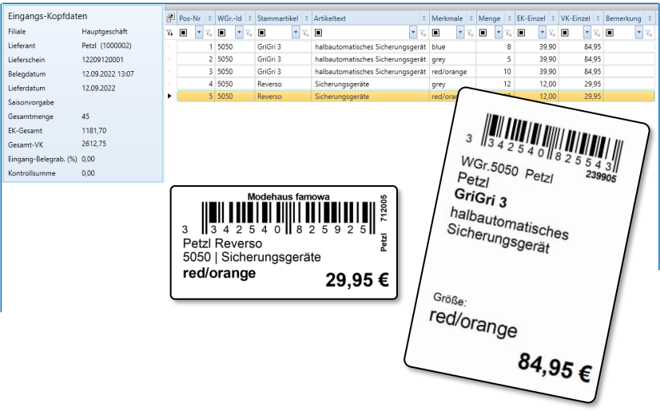Click the filter operator icon in Artikeltext filter cell
The height and width of the screenshot is (411, 660).
(319, 33)
